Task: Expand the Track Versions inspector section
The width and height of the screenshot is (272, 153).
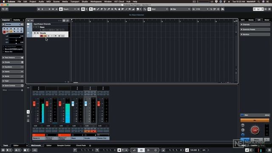Action: tap(13, 58)
